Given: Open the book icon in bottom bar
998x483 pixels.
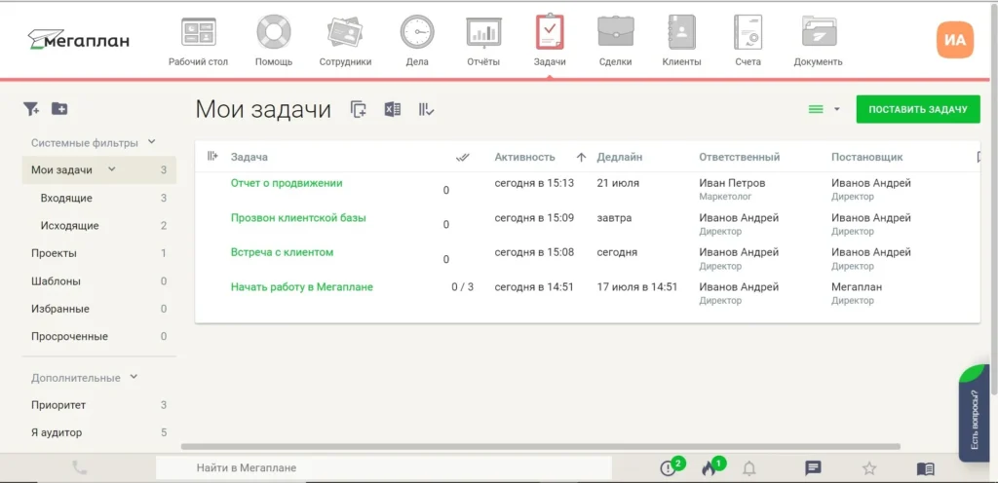Looking at the screenshot, I should click(x=926, y=469).
